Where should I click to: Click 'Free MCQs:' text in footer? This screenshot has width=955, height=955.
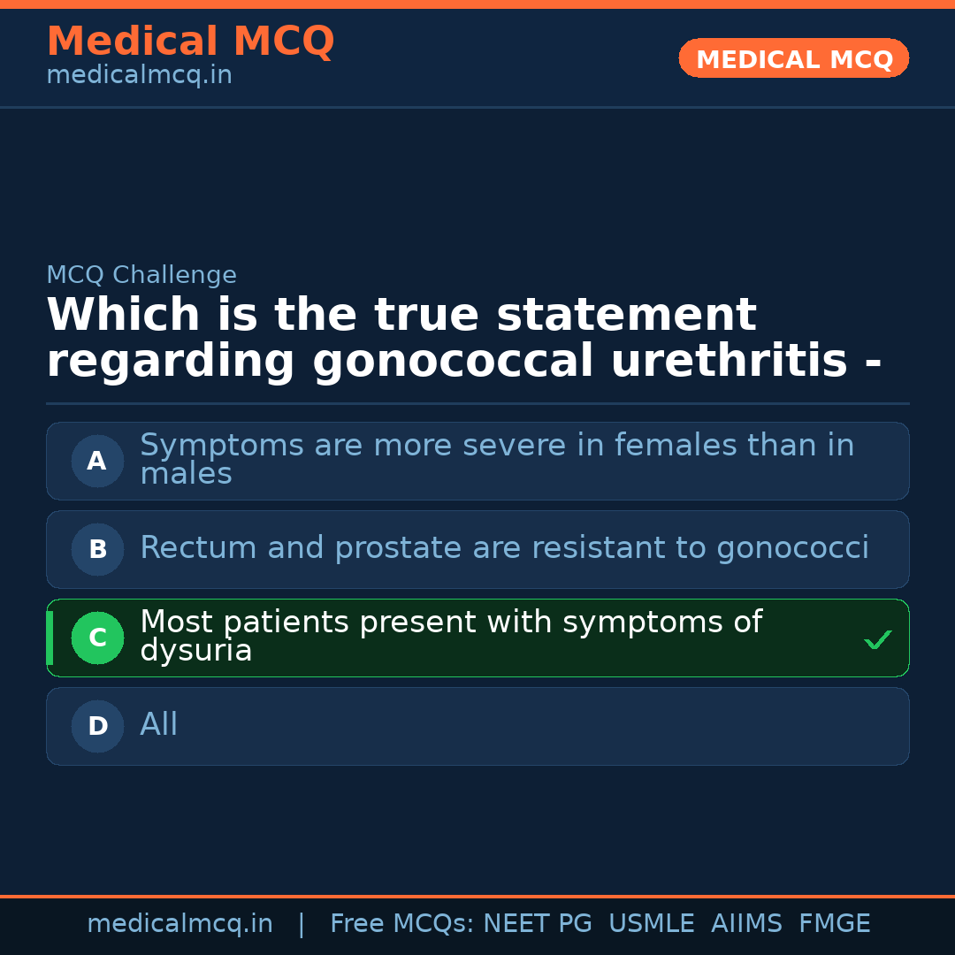pos(402,924)
